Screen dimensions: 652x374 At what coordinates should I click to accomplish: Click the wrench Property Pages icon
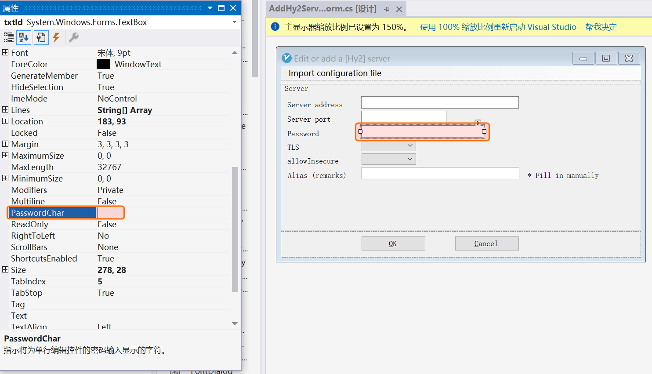(x=74, y=37)
